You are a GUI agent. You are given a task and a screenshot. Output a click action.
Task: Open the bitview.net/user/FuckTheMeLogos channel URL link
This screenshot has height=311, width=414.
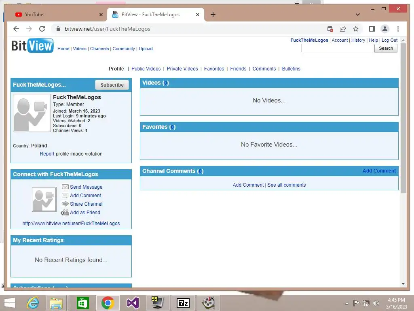click(71, 224)
